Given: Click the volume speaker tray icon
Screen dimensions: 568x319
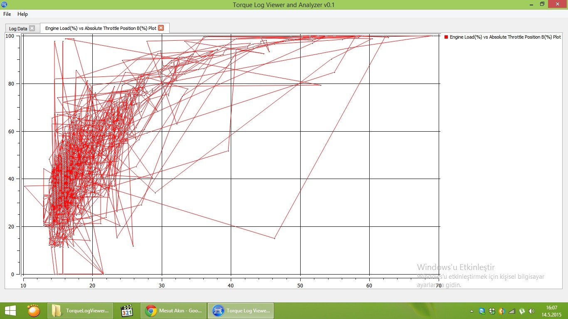Looking at the screenshot, I should click(x=531, y=311).
